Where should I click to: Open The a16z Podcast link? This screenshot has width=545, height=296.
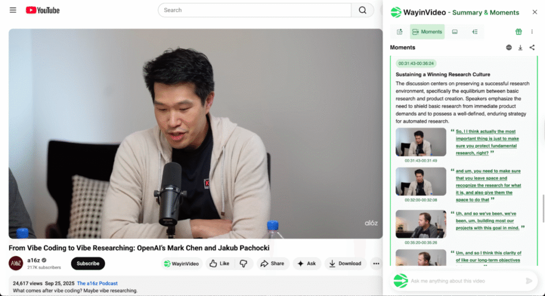(97, 283)
